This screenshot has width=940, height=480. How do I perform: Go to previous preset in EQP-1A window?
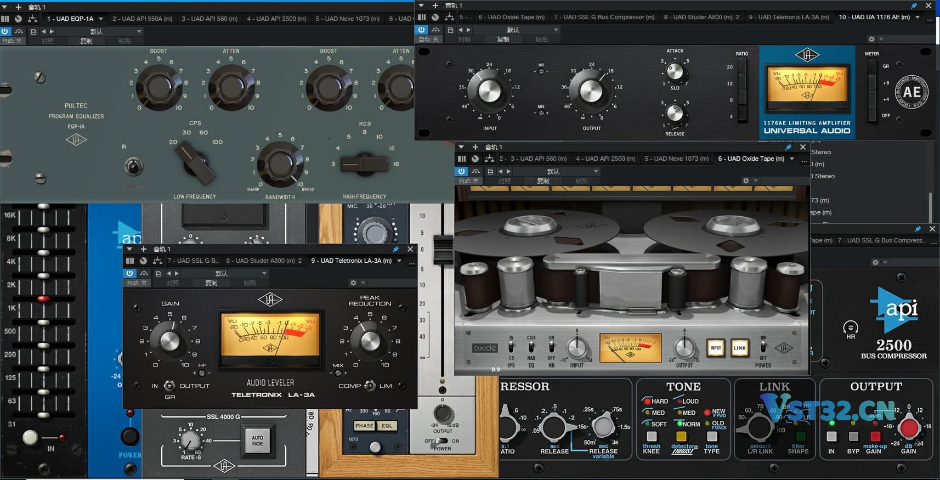(x=44, y=31)
